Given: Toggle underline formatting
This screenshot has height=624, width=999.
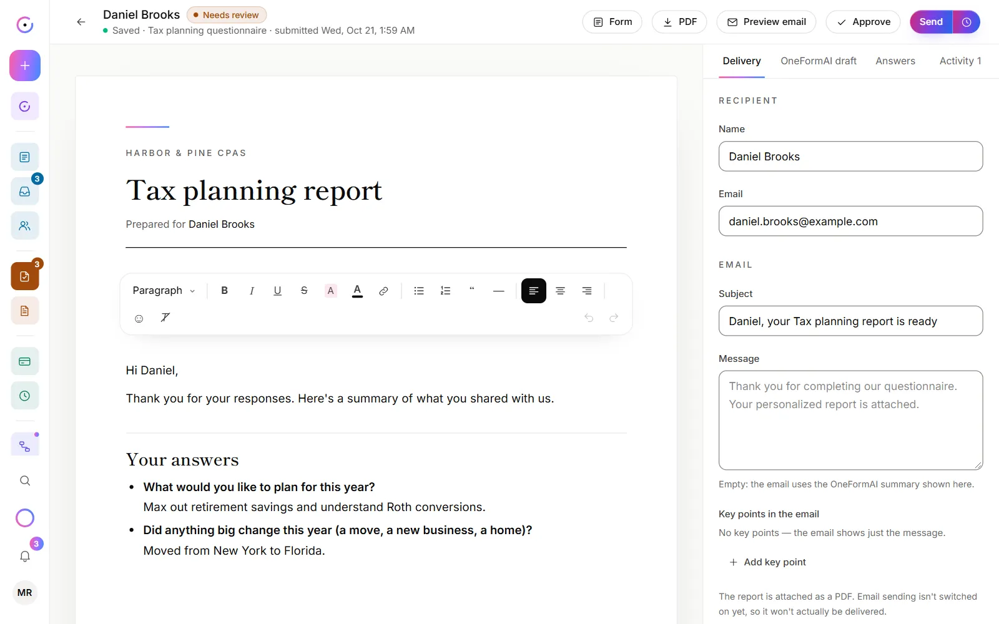Looking at the screenshot, I should (278, 291).
